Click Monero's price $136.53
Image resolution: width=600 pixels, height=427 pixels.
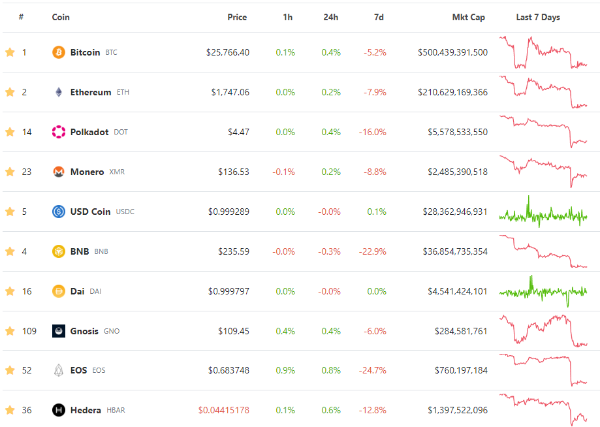[234, 172]
